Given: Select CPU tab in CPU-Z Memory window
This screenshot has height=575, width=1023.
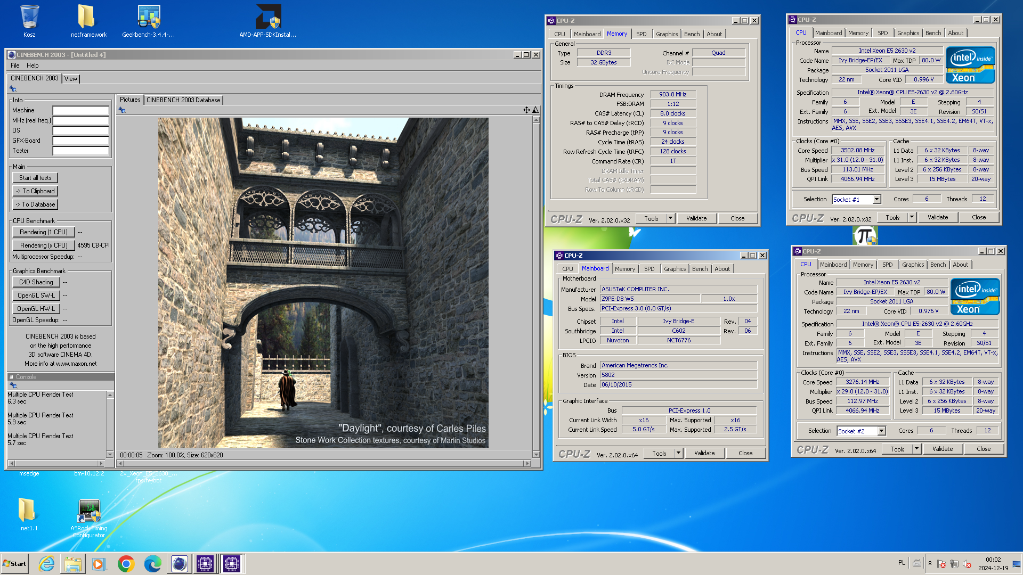Looking at the screenshot, I should [559, 34].
